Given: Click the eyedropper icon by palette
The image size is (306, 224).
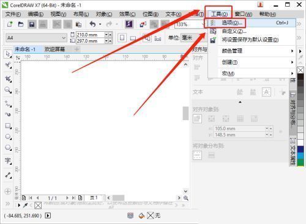Looking at the screenshot, I should [25, 205].
